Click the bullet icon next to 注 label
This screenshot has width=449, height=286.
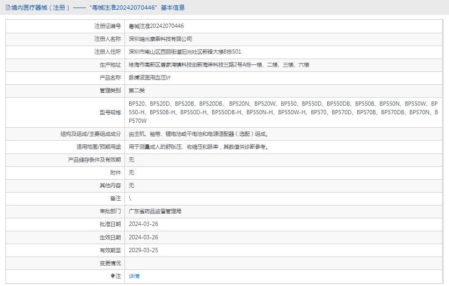112,276
